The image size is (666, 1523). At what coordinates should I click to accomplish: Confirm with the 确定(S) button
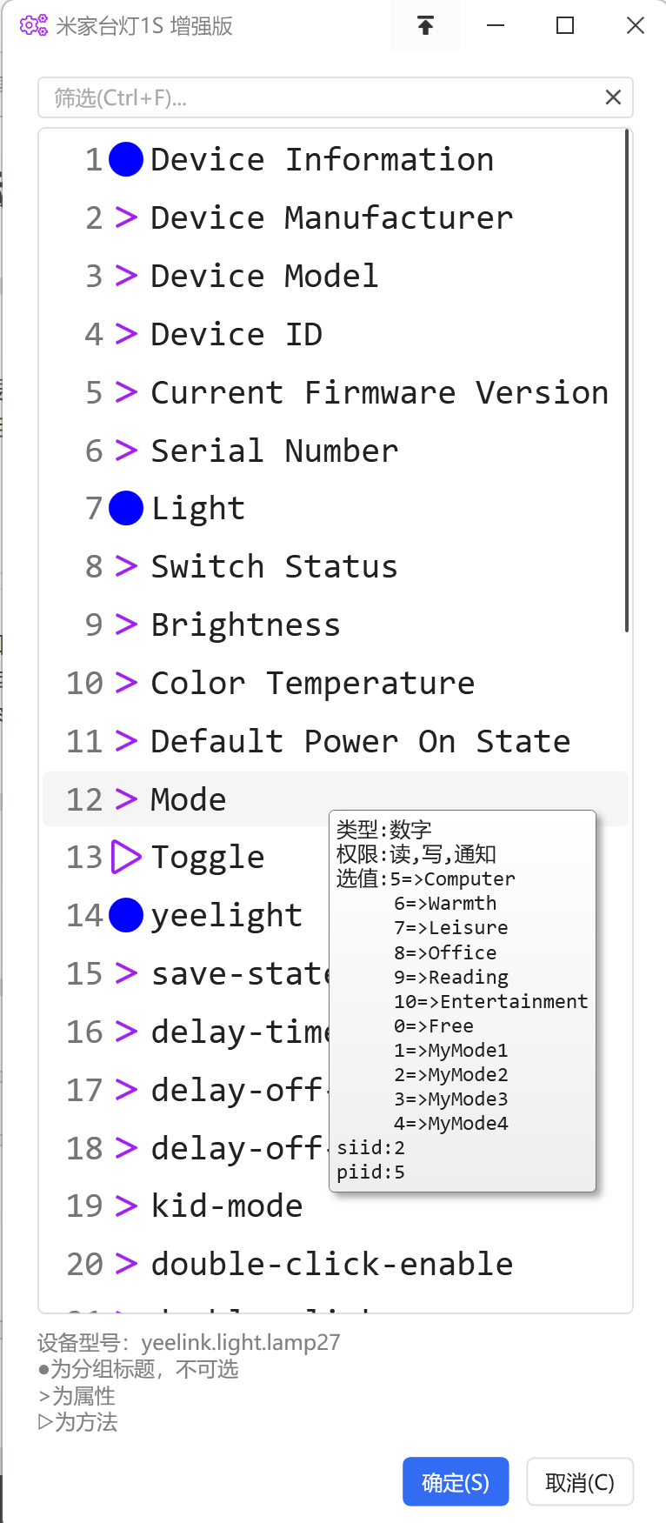[456, 1481]
